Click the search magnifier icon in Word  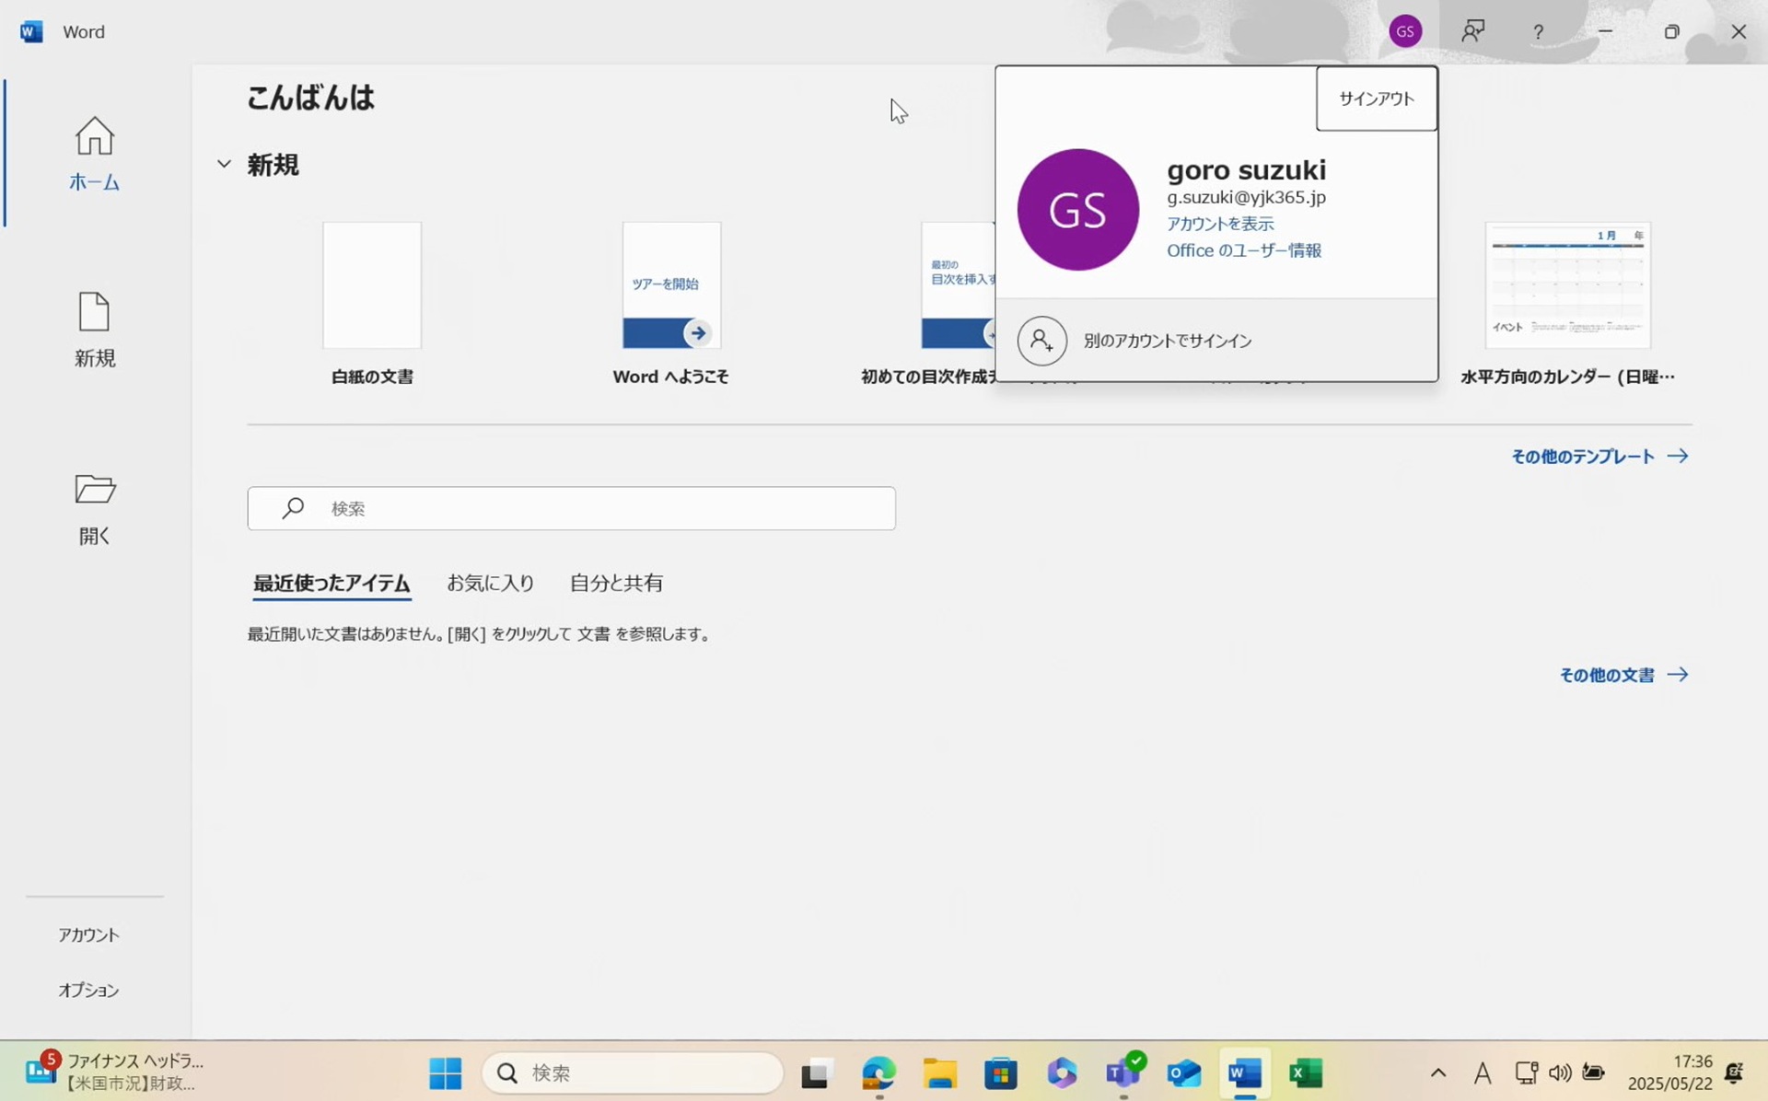point(293,508)
